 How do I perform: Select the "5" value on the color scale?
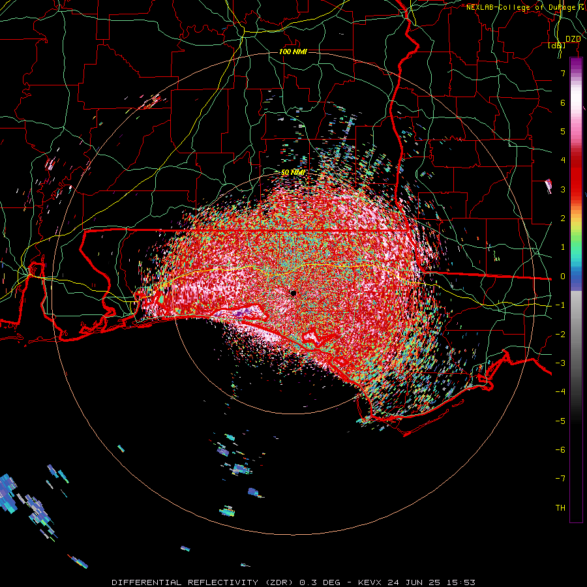coord(563,131)
